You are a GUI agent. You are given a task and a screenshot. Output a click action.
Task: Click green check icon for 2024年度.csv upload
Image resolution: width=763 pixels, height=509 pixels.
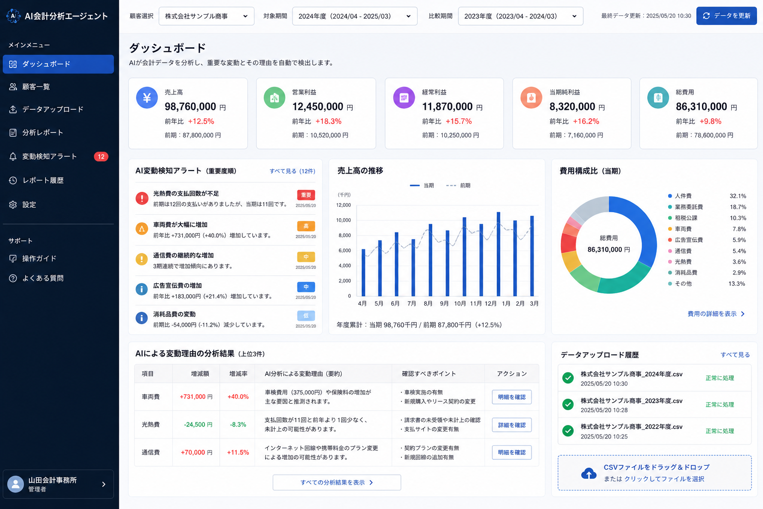point(568,378)
